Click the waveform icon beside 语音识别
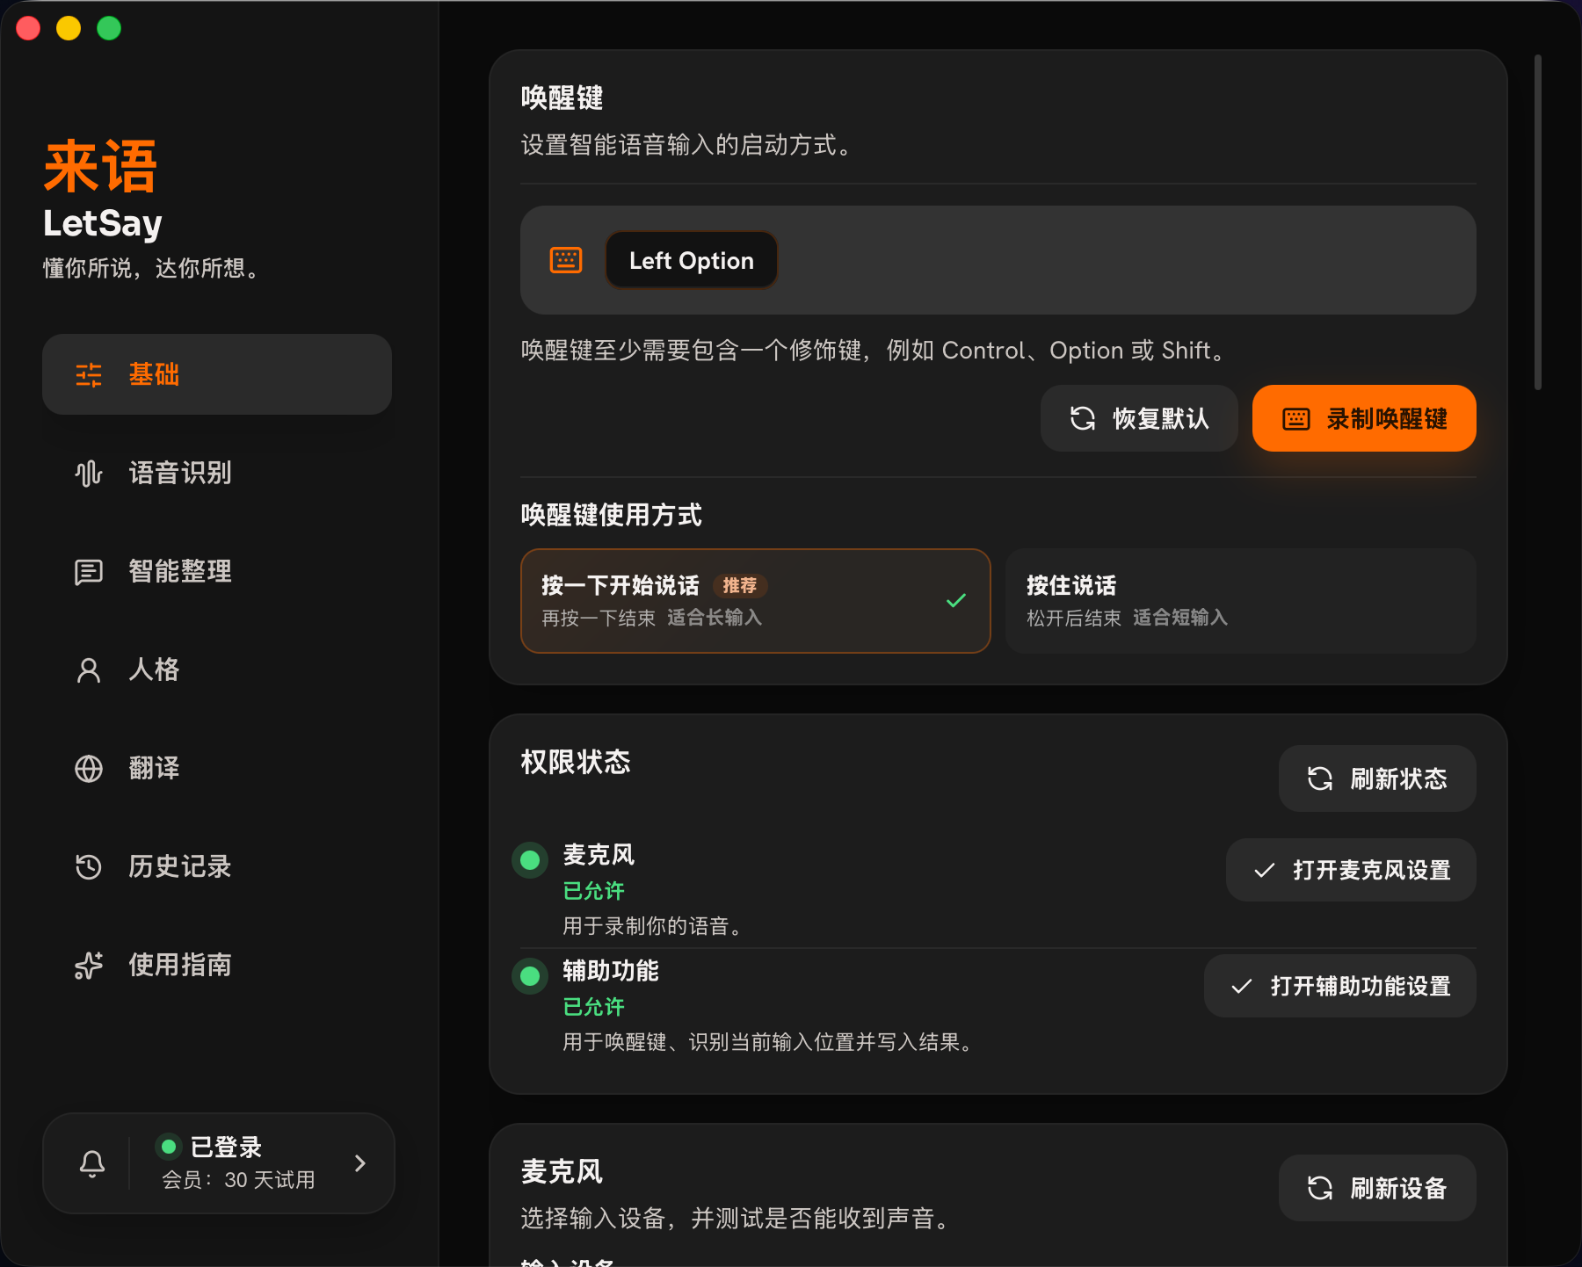 (89, 474)
